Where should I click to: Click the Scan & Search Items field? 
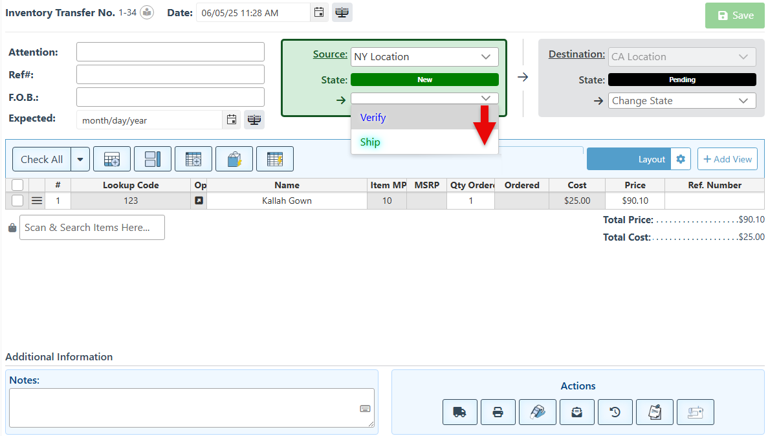(x=92, y=228)
